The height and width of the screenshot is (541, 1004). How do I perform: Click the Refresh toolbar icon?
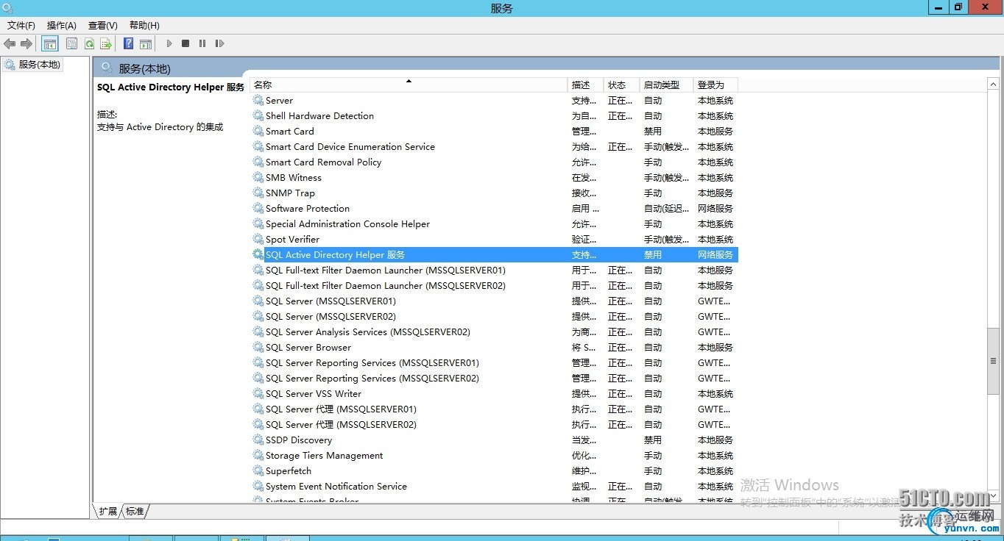point(89,44)
